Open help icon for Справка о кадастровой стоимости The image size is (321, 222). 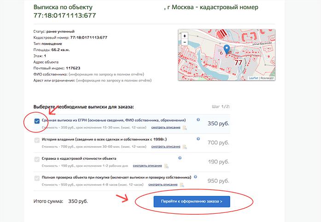coord(180,158)
